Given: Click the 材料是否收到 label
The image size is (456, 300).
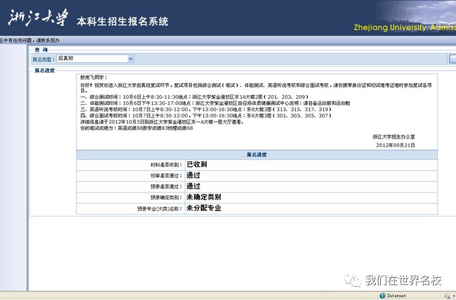Looking at the screenshot, I should click(x=166, y=165).
